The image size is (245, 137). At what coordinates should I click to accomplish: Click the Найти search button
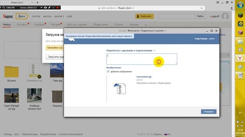coord(200,16)
